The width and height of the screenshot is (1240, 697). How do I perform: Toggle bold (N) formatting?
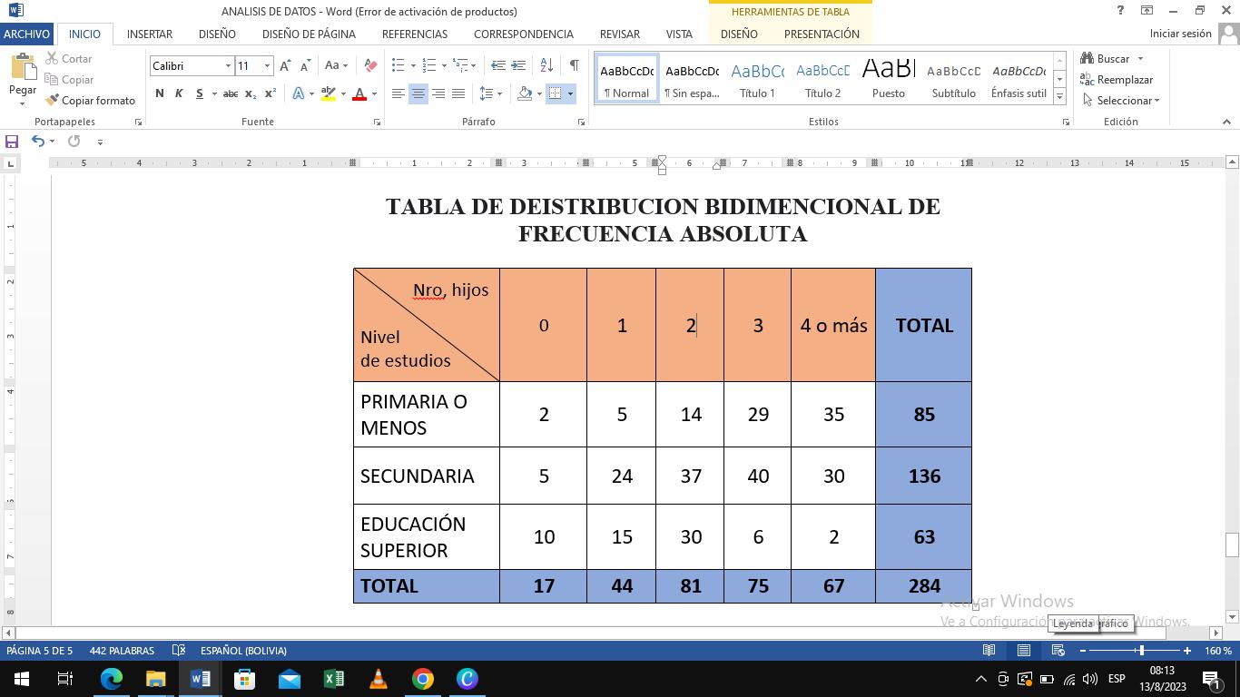coord(160,93)
